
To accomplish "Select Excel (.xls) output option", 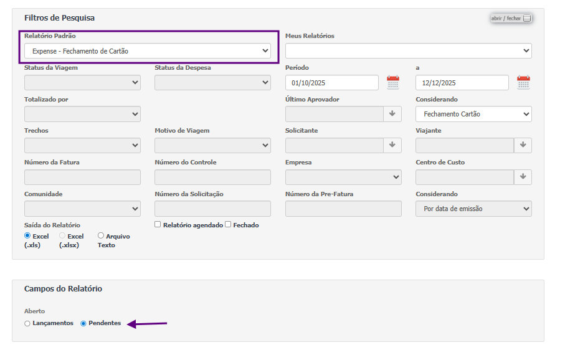I will coord(27,236).
